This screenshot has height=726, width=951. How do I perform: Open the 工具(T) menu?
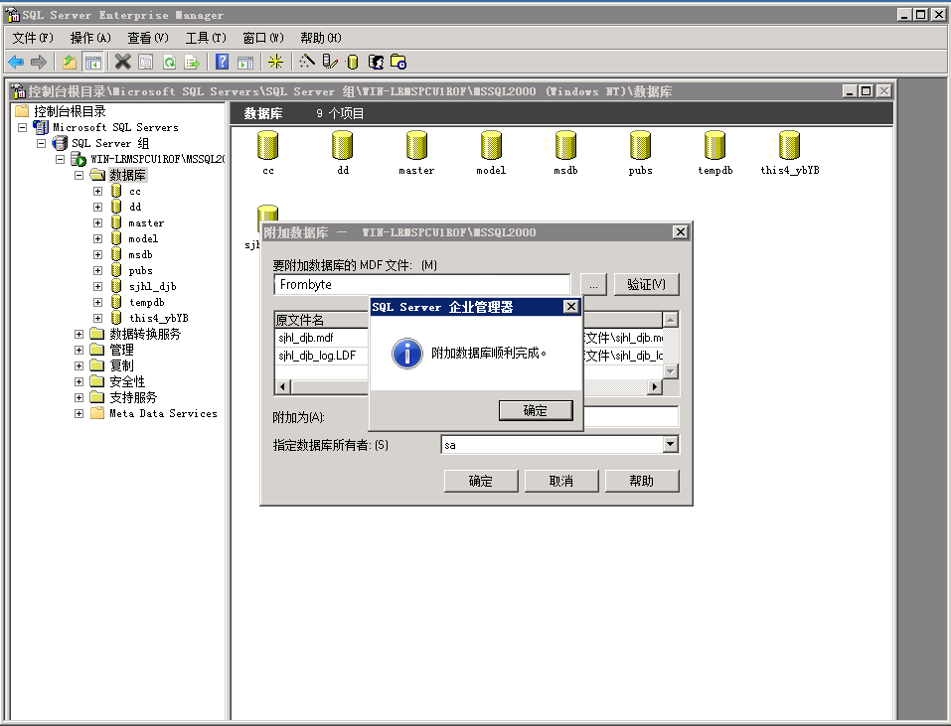(206, 38)
